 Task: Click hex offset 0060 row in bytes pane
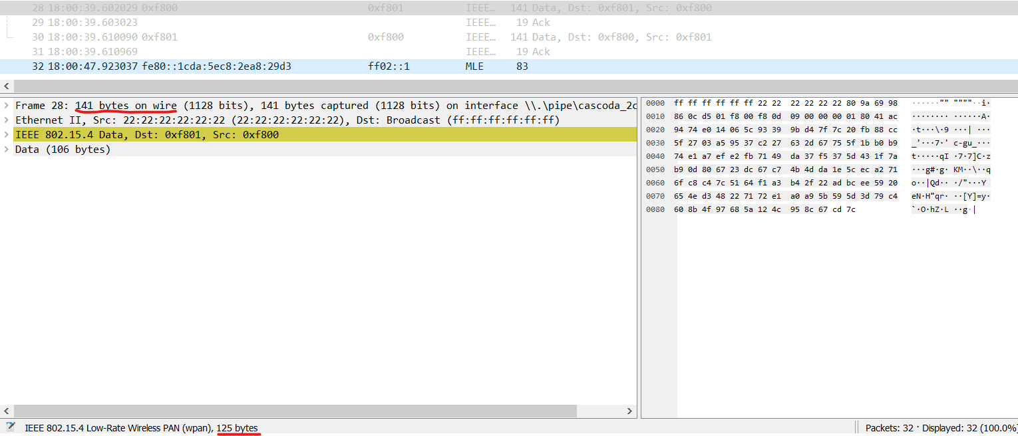point(817,183)
